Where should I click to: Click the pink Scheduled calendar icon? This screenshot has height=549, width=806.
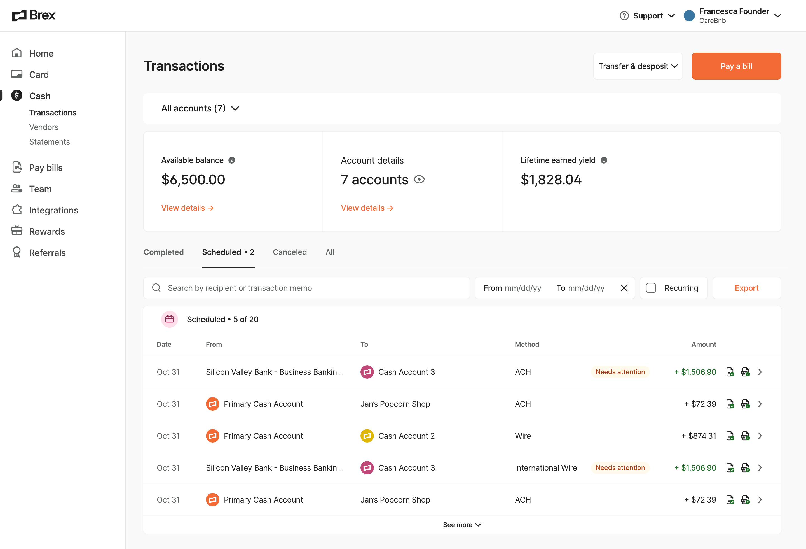click(x=170, y=319)
